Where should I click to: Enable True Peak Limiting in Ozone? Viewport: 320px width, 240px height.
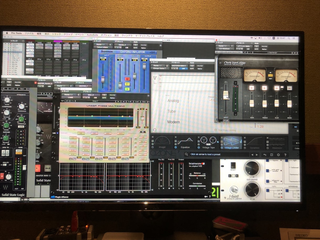pyautogui.click(x=225, y=130)
